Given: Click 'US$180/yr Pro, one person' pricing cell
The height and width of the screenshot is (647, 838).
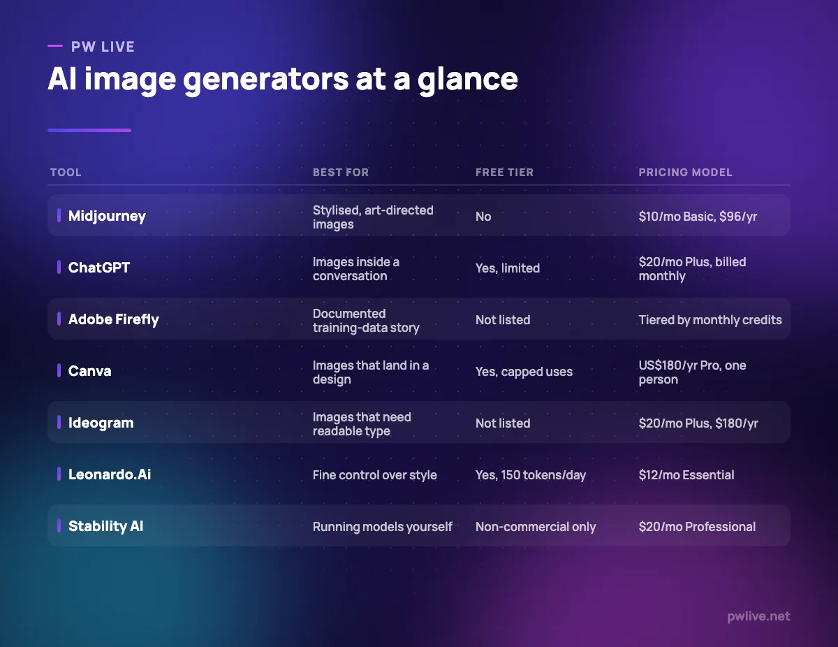Looking at the screenshot, I should click(x=692, y=372).
